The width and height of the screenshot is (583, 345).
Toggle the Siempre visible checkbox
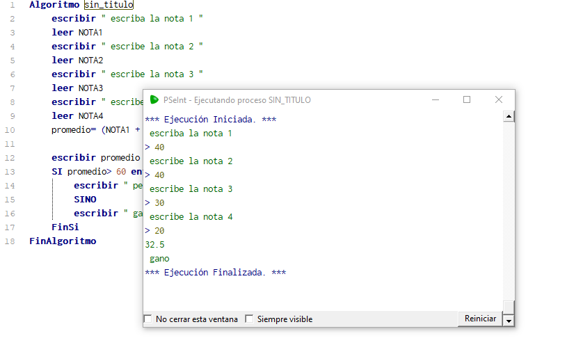pos(250,319)
